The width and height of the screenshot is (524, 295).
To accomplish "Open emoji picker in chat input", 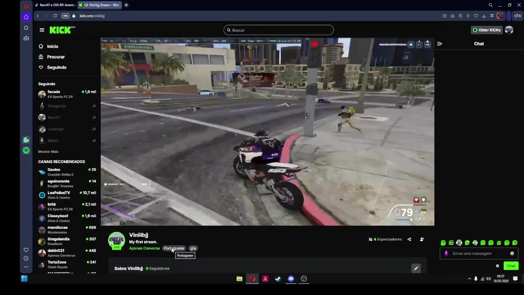I will [x=512, y=254].
